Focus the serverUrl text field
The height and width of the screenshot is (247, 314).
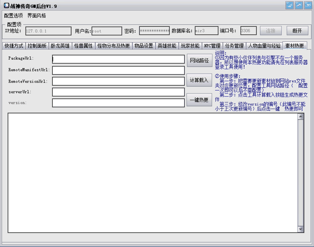pos(118,92)
